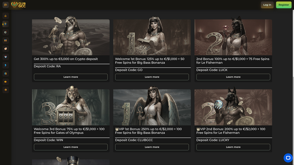Select the gift box promotions icon
Viewport: 294px width, 165px height.
tap(6, 24)
